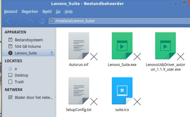Click the network icon beside Blader door het netw...

click(x=10, y=97)
